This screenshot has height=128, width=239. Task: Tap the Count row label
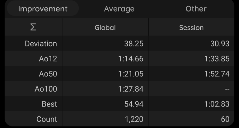47,119
